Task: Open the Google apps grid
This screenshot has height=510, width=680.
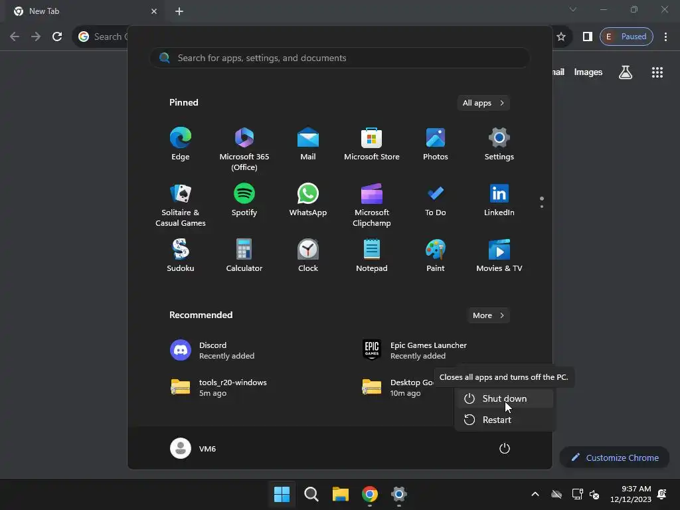Action: (657, 72)
